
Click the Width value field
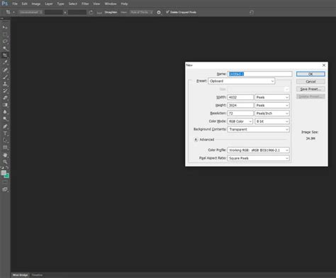coord(240,97)
